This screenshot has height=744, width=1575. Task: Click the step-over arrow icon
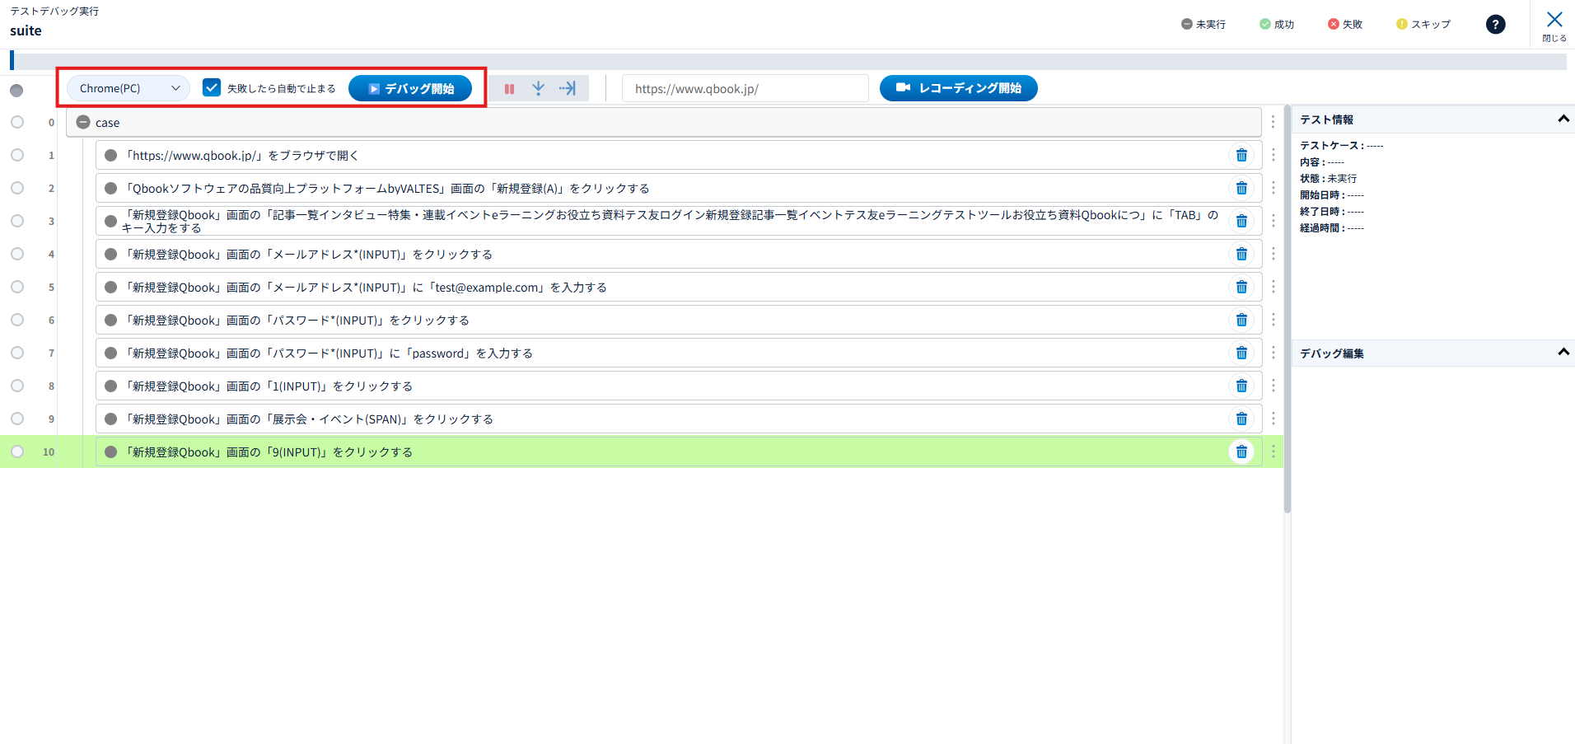click(568, 88)
